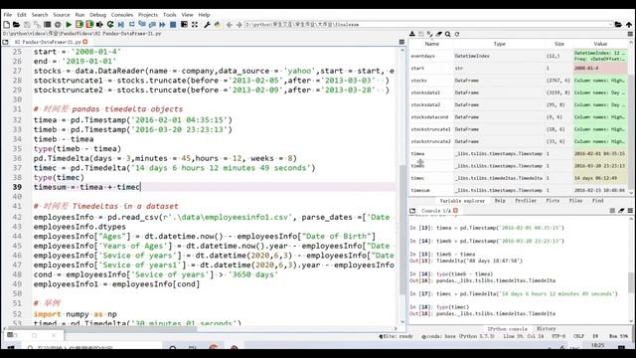Open the Source menu

coord(62,15)
